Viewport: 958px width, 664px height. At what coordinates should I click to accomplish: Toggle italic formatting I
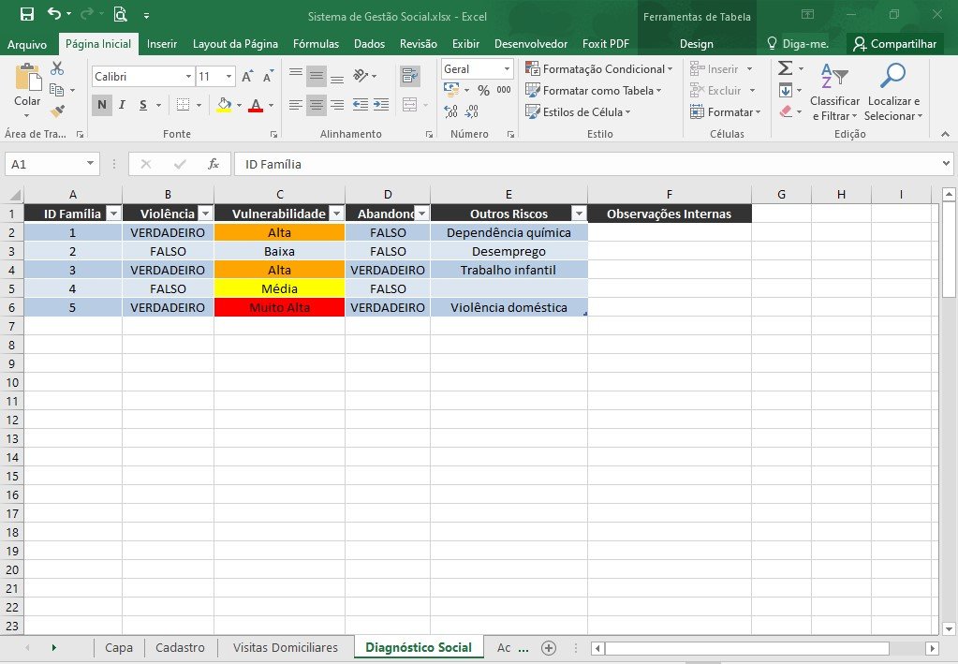[122, 105]
